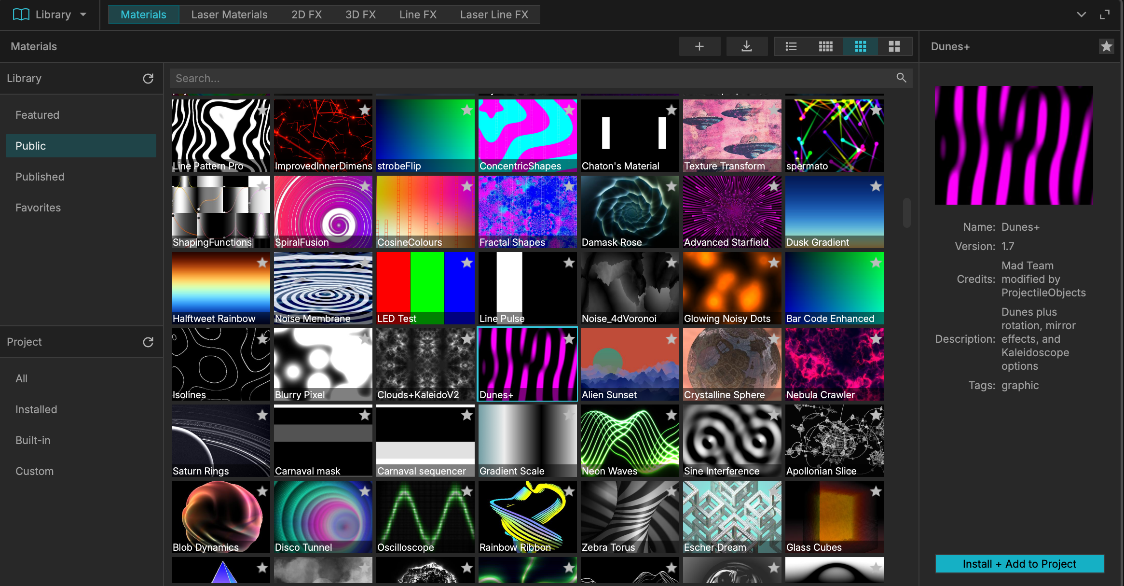Select the Crystalline Sphere thumbnail

[x=732, y=364]
